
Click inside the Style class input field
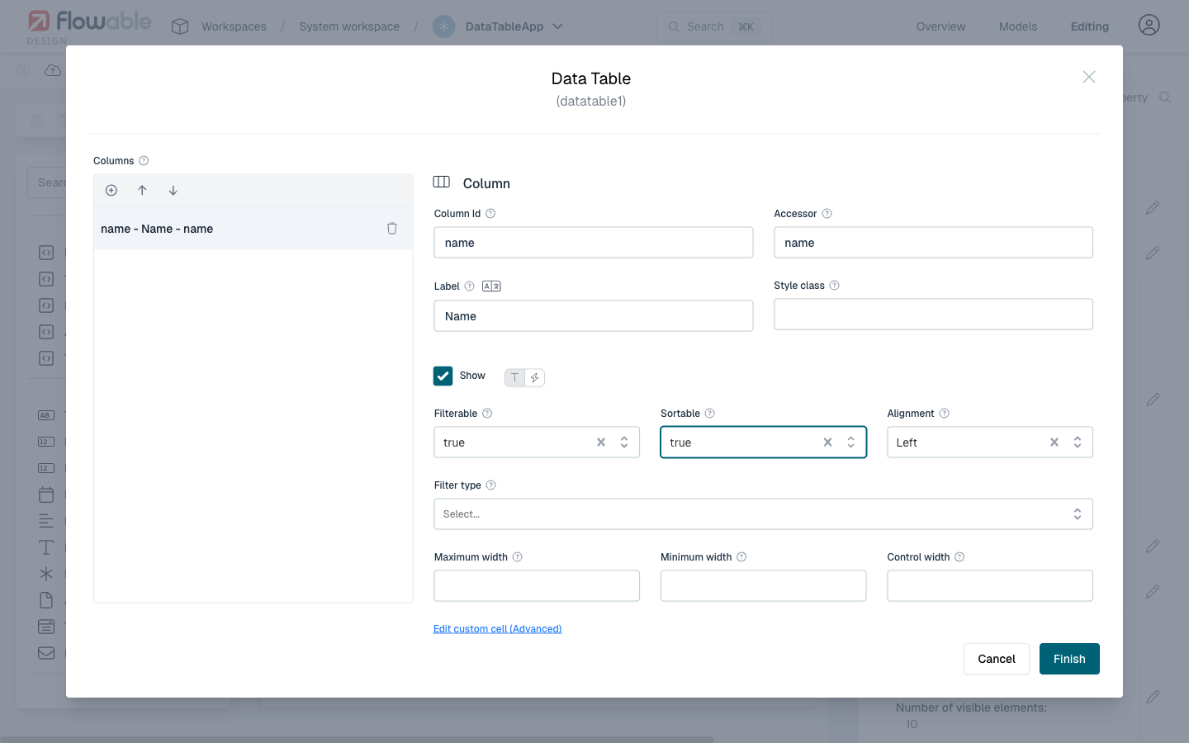tap(933, 314)
